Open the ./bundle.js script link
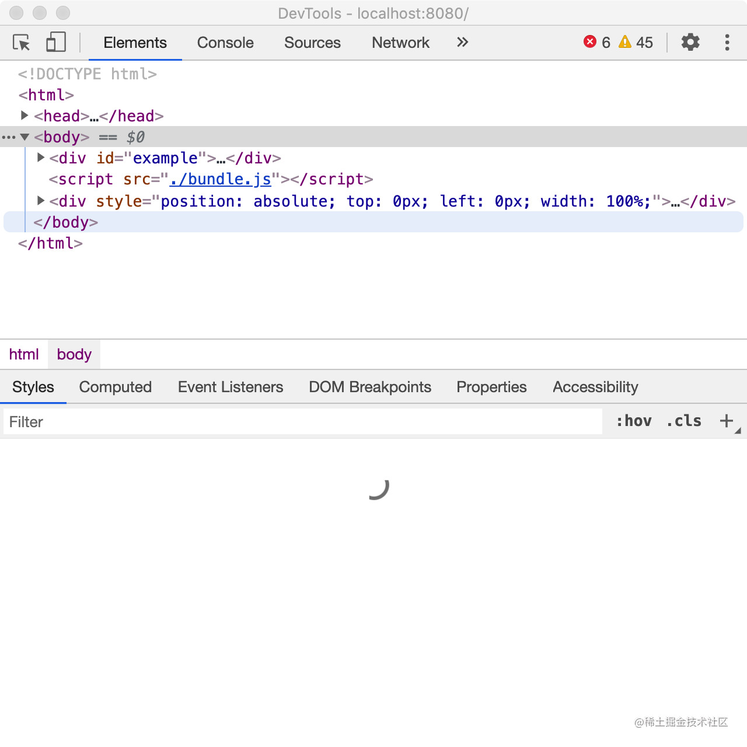The width and height of the screenshot is (747, 747). [221, 179]
